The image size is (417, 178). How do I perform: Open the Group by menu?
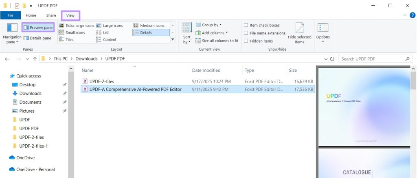(x=209, y=25)
